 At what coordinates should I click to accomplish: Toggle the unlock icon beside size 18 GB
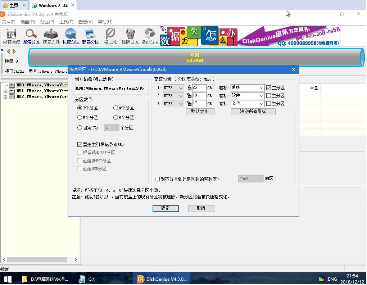(x=189, y=96)
